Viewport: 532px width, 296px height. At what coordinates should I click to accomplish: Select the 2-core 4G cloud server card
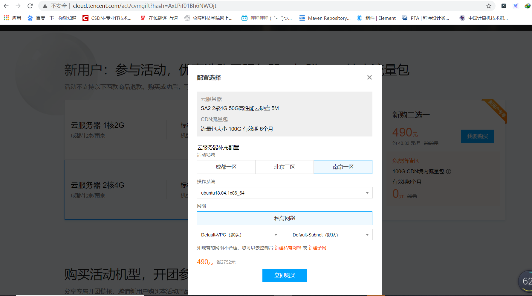(126, 190)
